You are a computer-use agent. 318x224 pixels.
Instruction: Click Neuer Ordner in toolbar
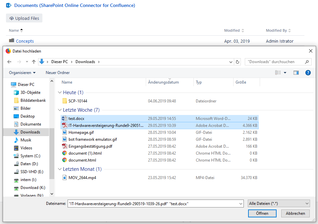point(58,73)
